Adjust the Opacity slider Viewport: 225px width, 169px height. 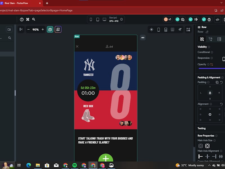tap(212, 68)
